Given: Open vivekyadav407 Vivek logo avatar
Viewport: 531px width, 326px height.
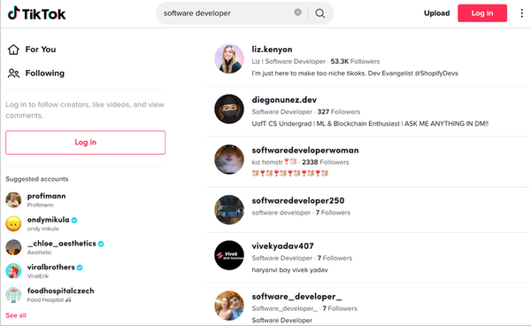Looking at the screenshot, I should 229,255.
